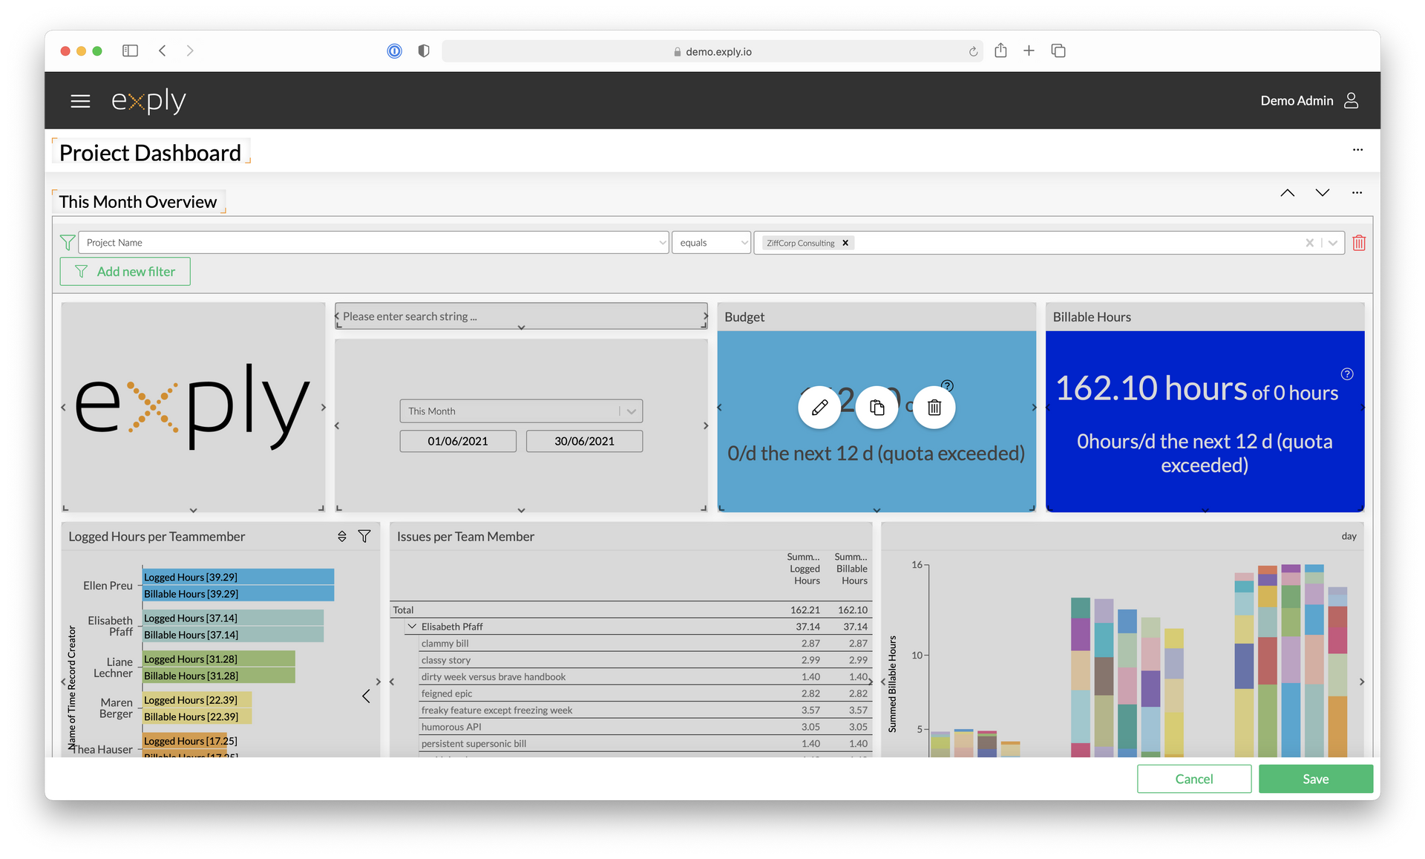Open a new browser tab
This screenshot has height=859, width=1425.
pyautogui.click(x=1029, y=50)
